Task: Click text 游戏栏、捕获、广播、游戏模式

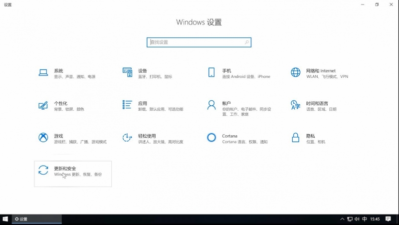Action: 80,142
